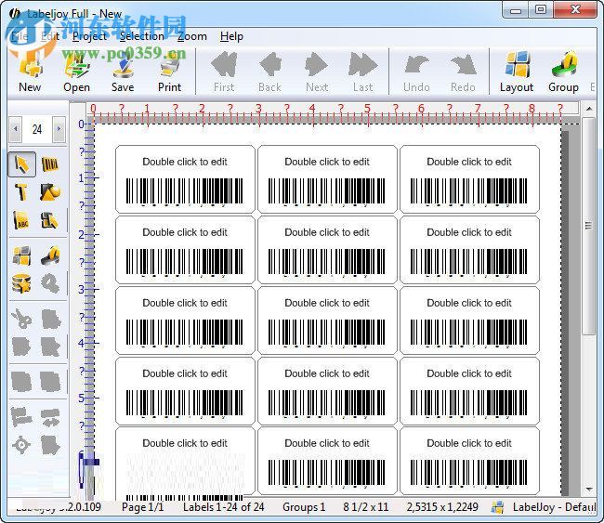
Task: Click 'Labels 1-24 of 24' status text
Action: 223,507
